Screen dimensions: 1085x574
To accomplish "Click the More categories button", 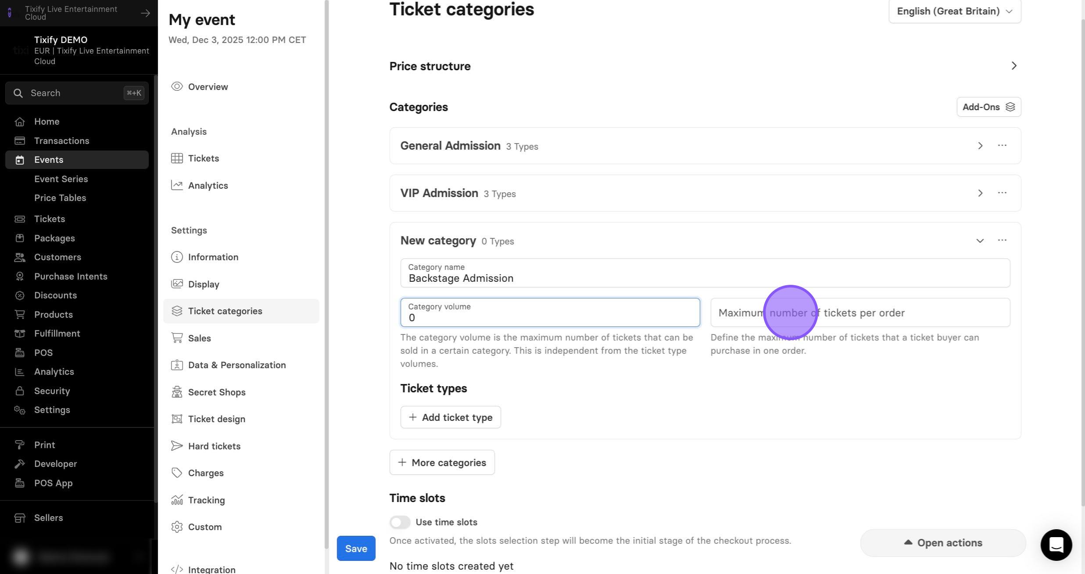I will click(442, 463).
